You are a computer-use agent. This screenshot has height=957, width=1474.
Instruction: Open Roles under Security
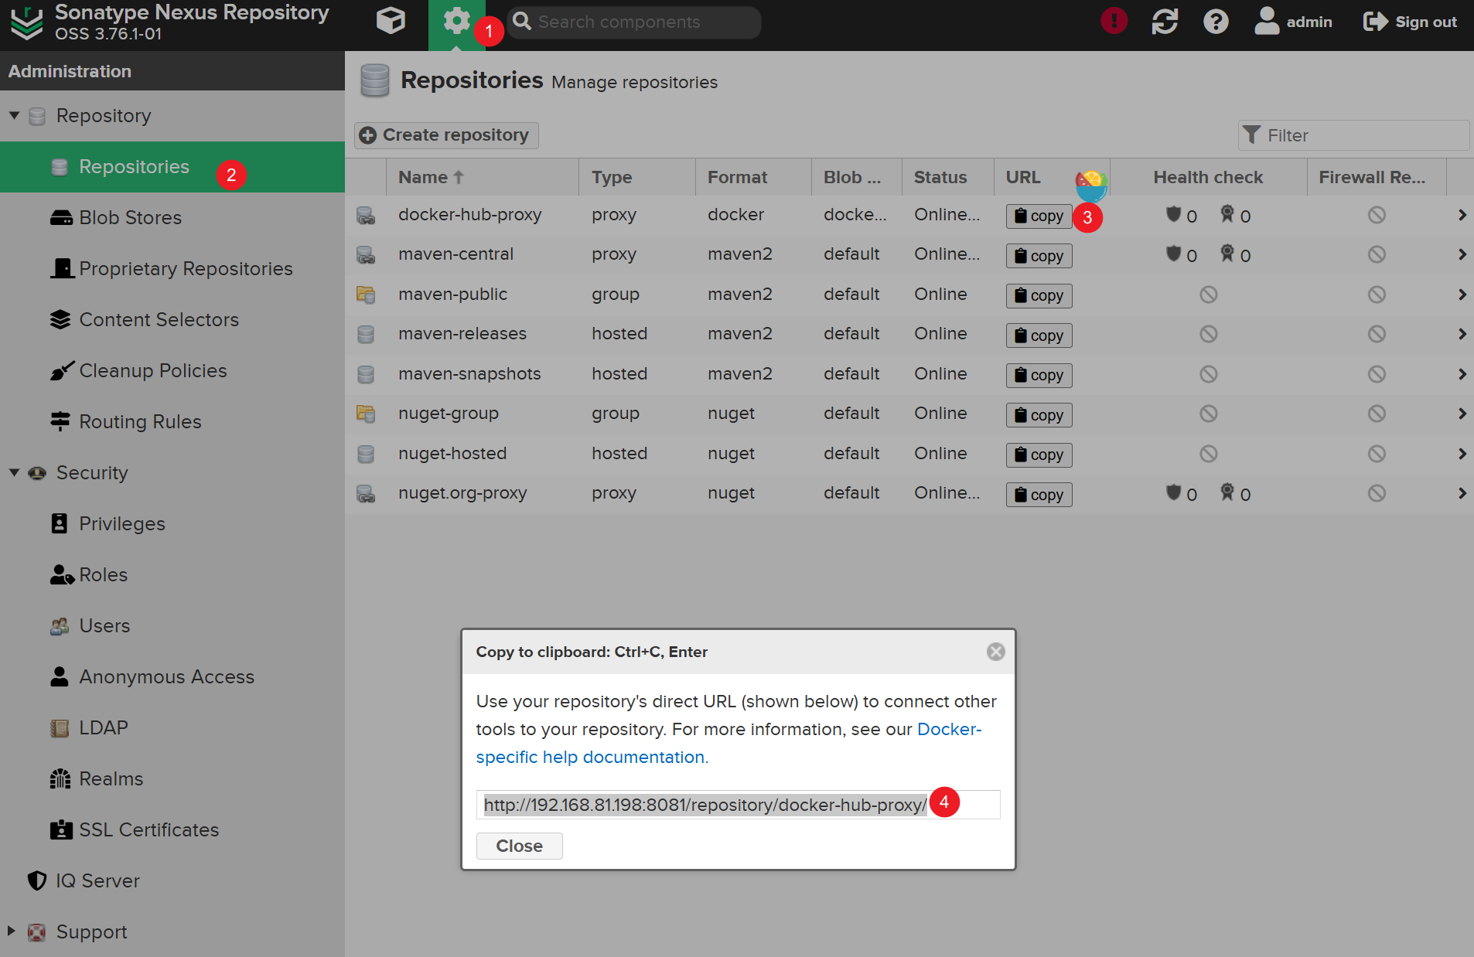(x=172, y=575)
